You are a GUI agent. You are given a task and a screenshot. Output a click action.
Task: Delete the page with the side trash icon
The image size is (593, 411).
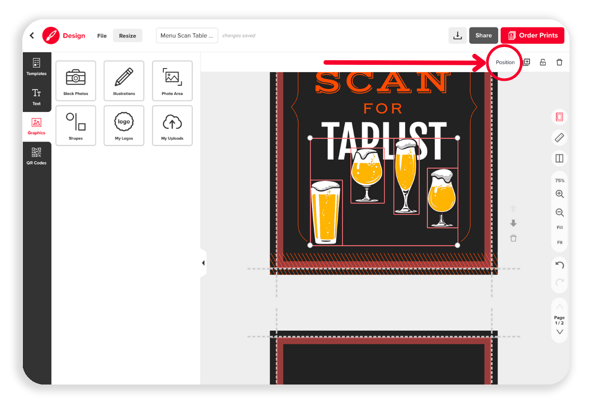pos(513,238)
